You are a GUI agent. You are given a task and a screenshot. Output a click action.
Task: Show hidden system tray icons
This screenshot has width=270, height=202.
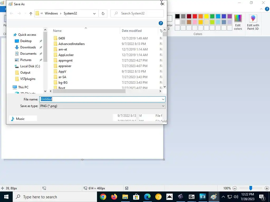coord(223,197)
